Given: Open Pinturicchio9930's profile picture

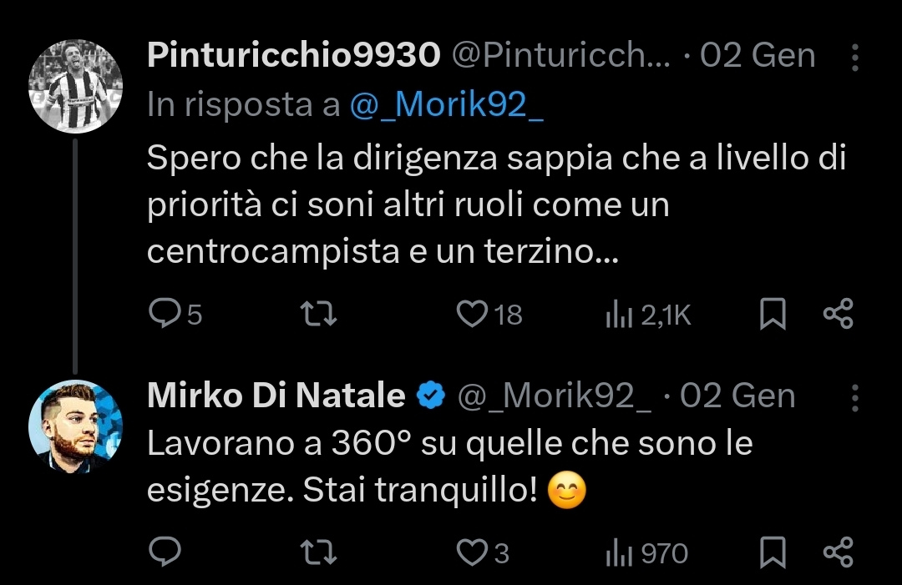Looking at the screenshot, I should click(76, 85).
